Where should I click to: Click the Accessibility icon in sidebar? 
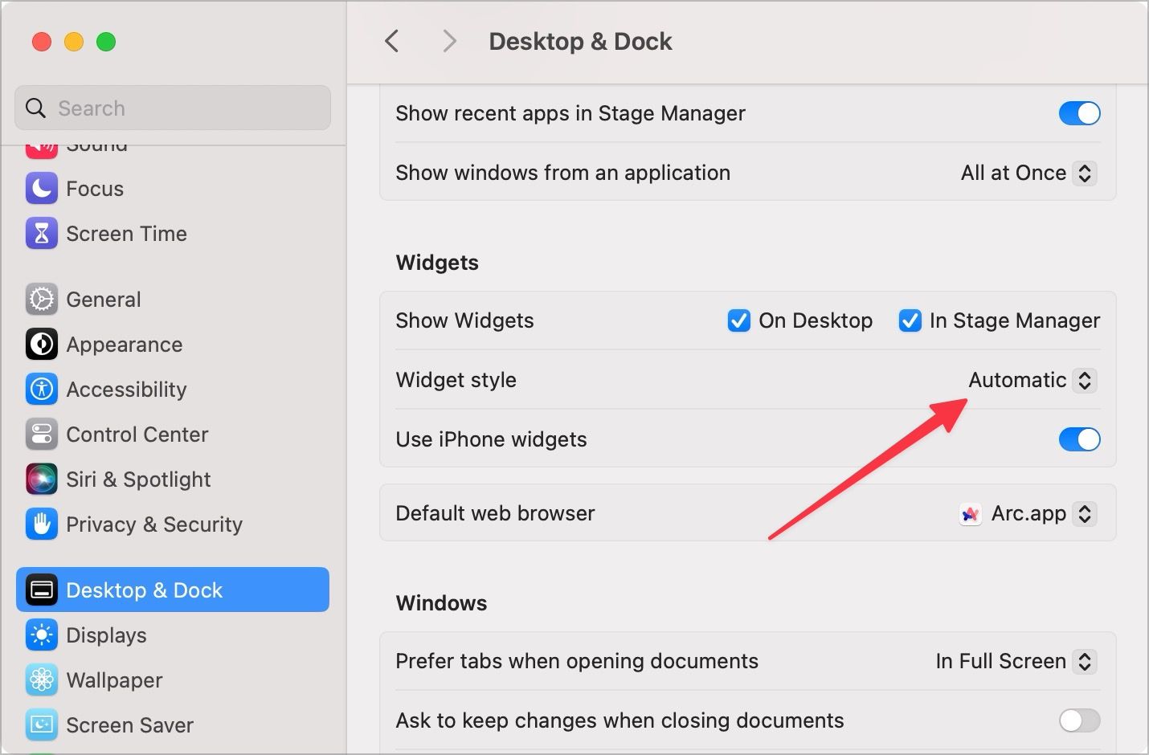(42, 390)
